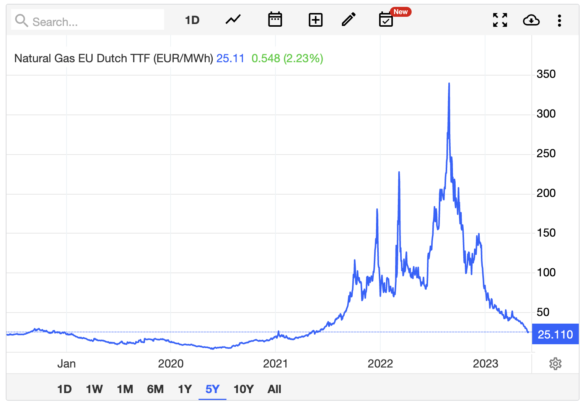Open chart settings gear icon
The image size is (583, 403).
click(x=555, y=364)
